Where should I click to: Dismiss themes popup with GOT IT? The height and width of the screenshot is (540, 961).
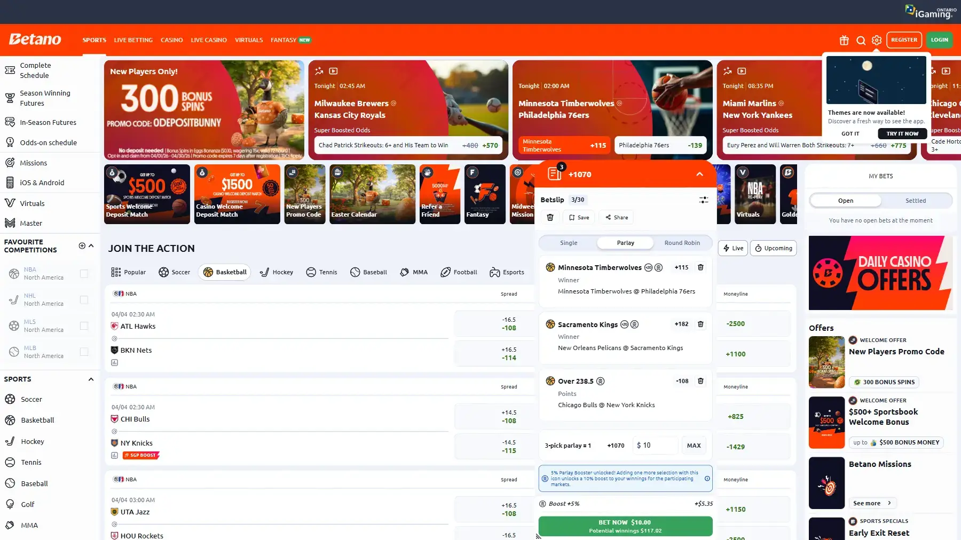point(850,134)
